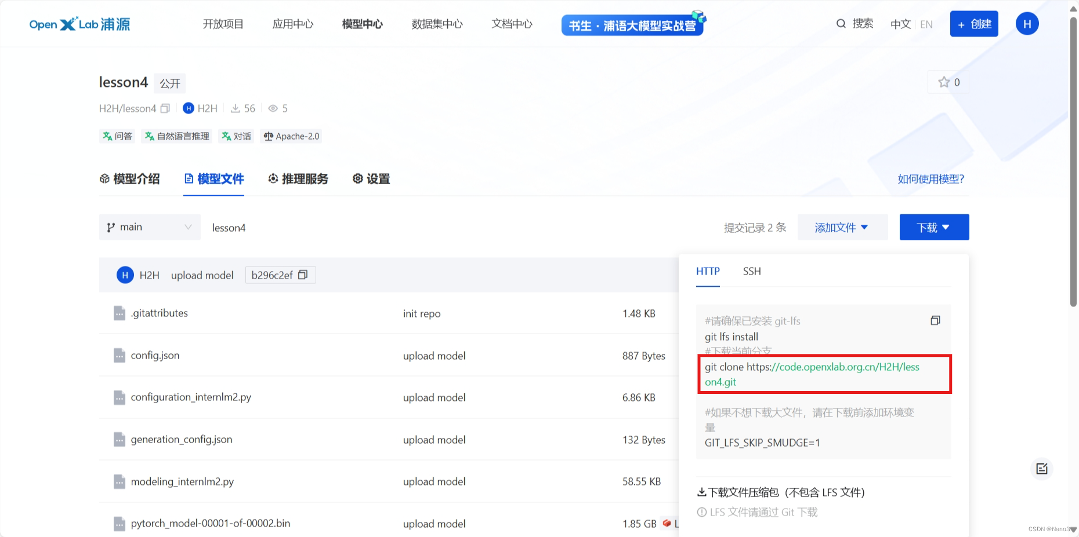Expand the 添加文件 dropdown
Screen dimensions: 1079x537
pyautogui.click(x=842, y=227)
